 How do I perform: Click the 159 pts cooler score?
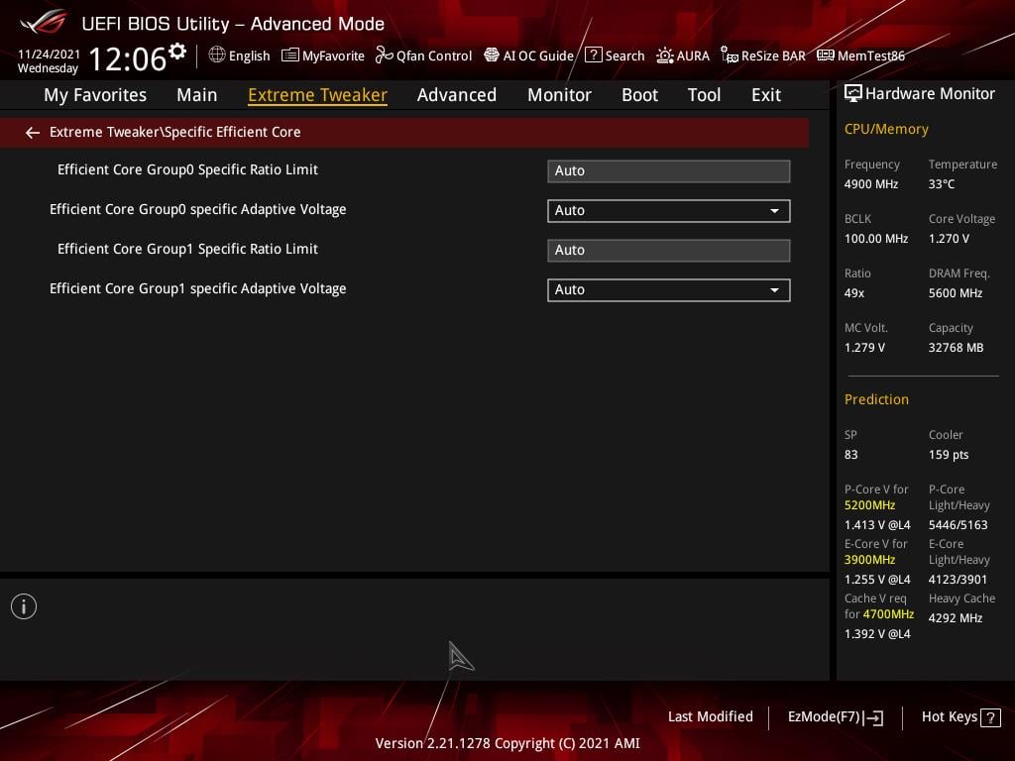pos(949,455)
